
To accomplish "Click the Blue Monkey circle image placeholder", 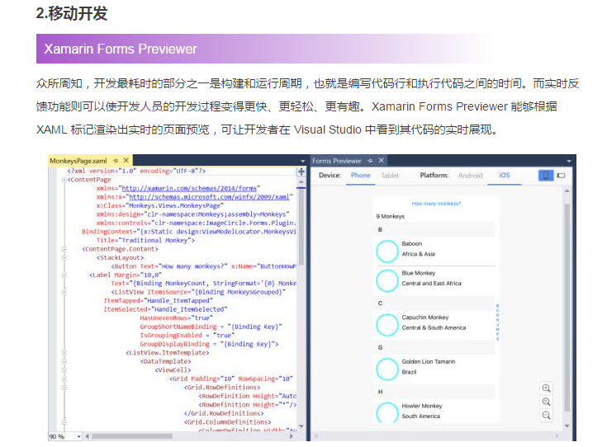I will click(387, 280).
